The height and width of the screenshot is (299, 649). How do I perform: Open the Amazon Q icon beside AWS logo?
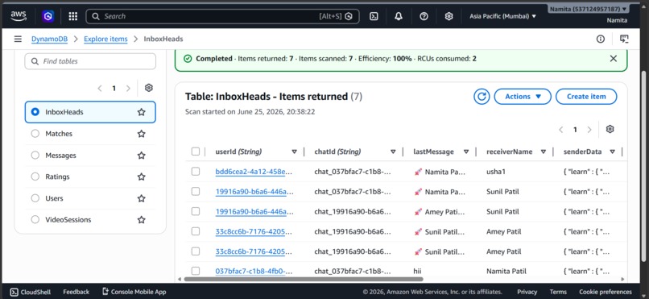pos(48,16)
